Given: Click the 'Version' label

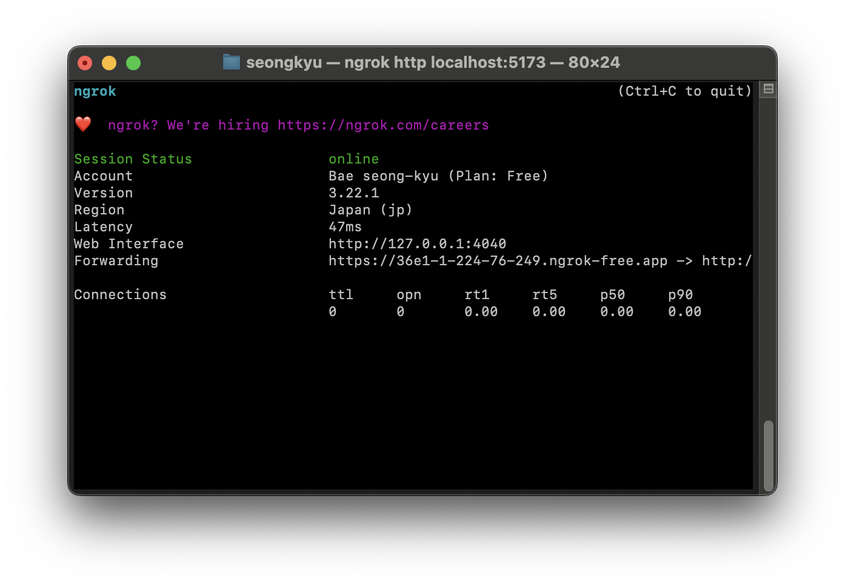Looking at the screenshot, I should click(103, 193).
